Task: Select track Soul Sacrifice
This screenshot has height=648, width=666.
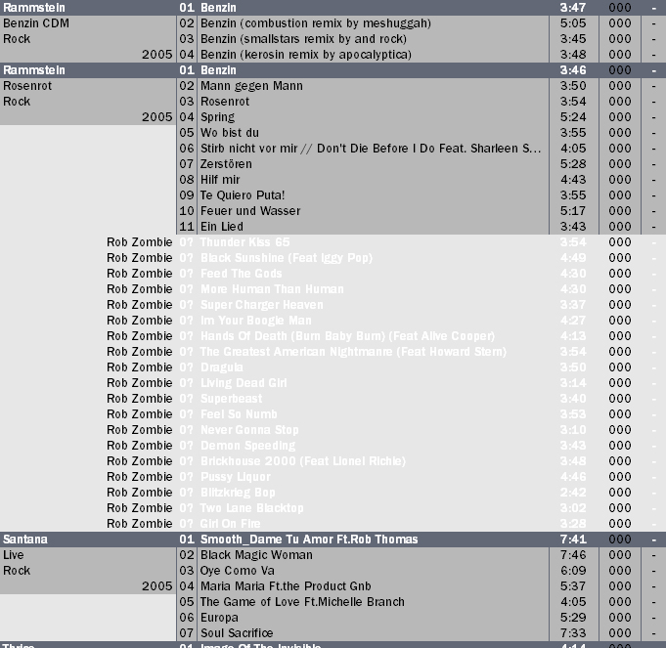Action: (237, 633)
